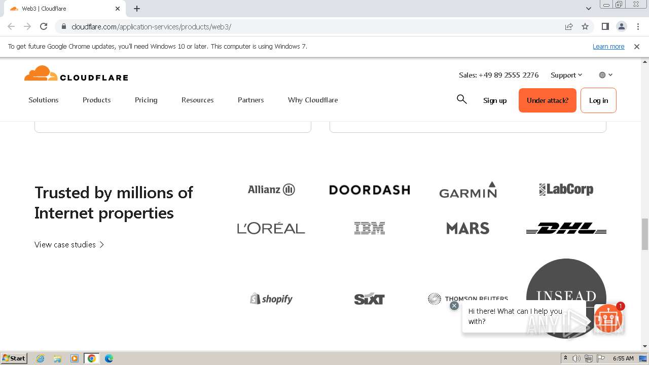The width and height of the screenshot is (649, 365).
Task: Click the DHL logo
Action: [566, 228]
